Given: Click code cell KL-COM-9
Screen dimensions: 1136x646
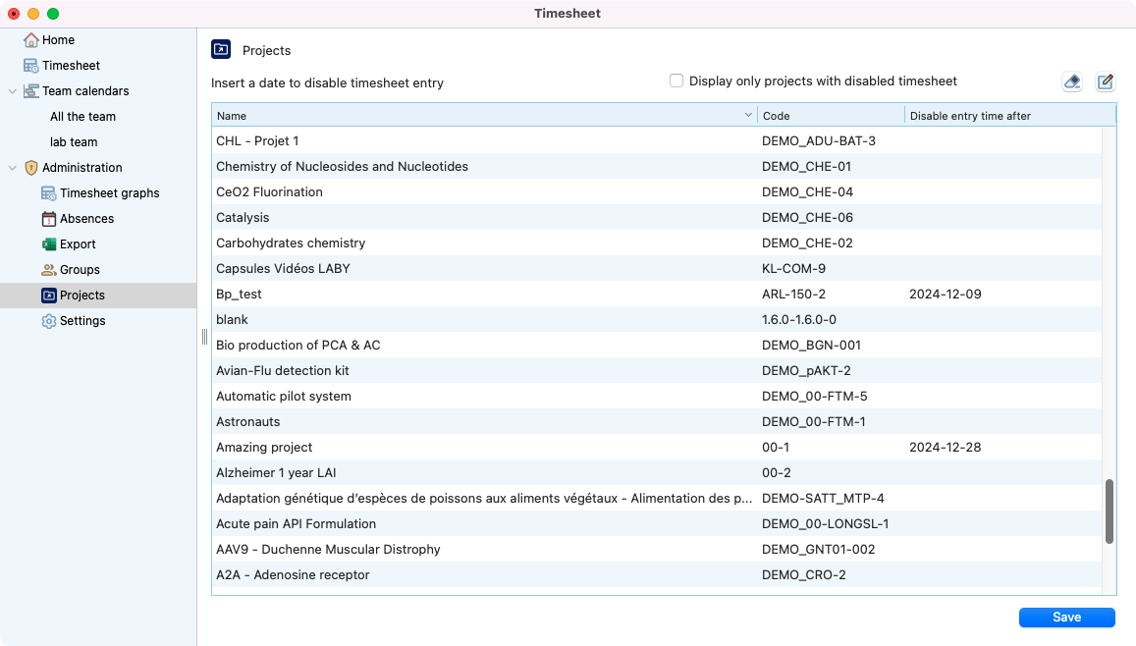Looking at the screenshot, I should coord(793,269).
